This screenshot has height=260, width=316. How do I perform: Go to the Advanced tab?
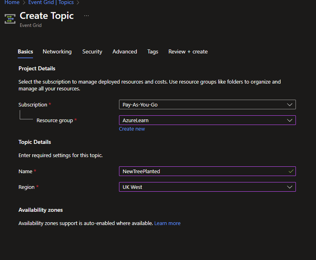(125, 51)
